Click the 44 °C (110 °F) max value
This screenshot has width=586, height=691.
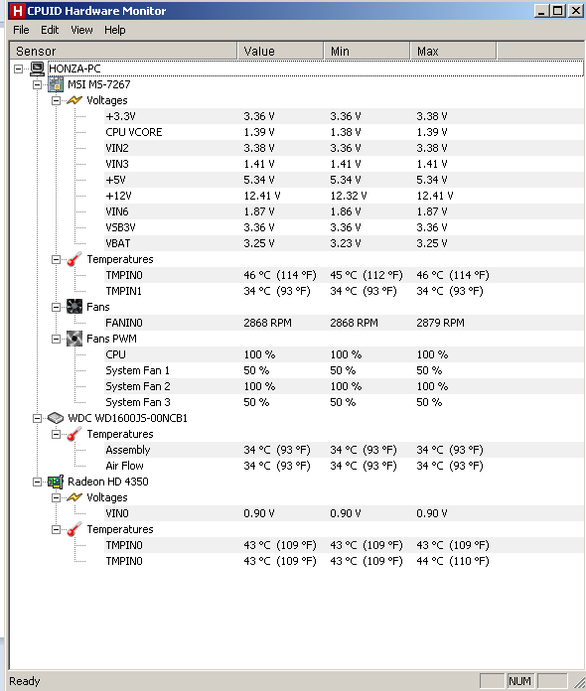453,561
